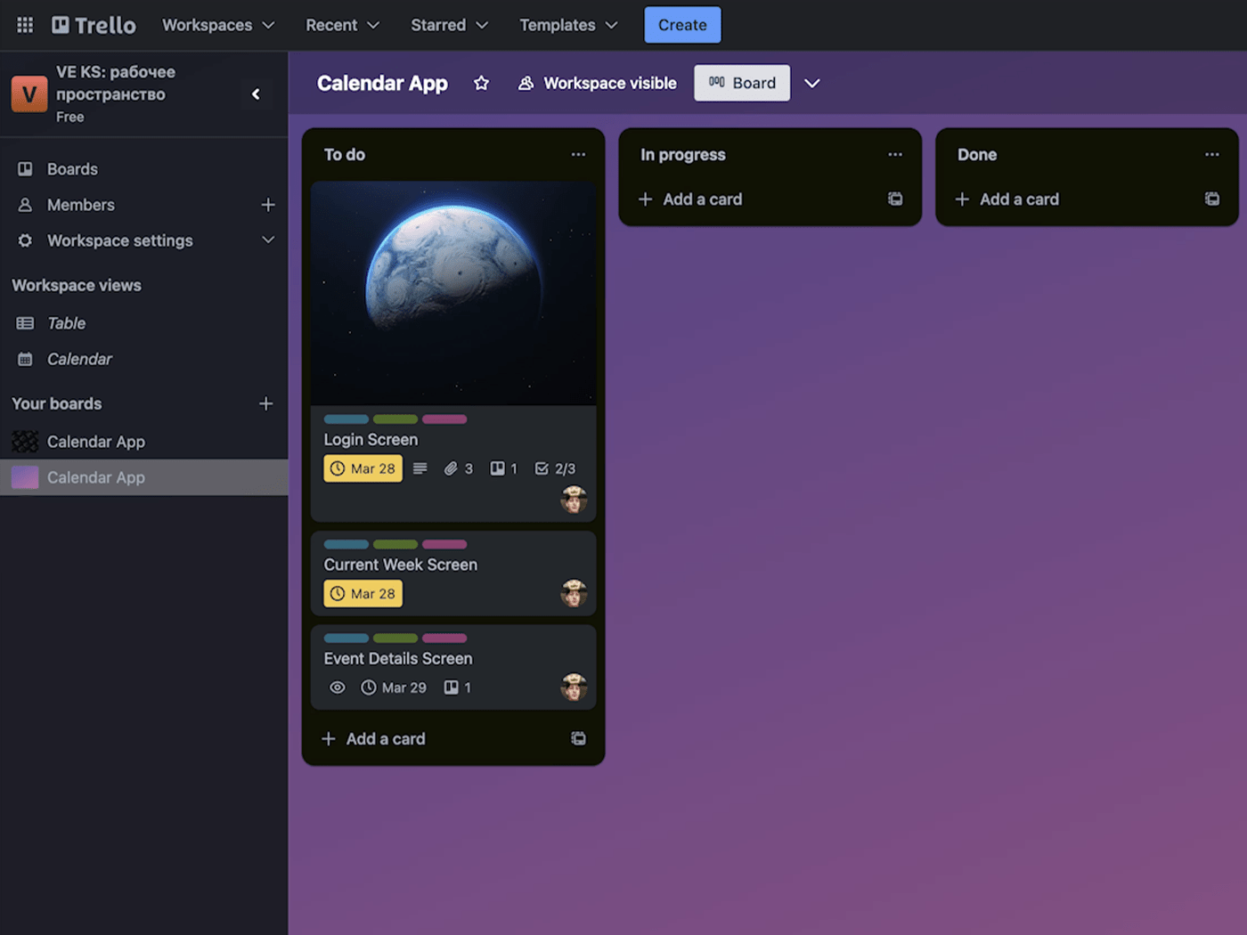The height and width of the screenshot is (935, 1247).
Task: Click the watching eye on Event Details Screen
Action: point(338,687)
